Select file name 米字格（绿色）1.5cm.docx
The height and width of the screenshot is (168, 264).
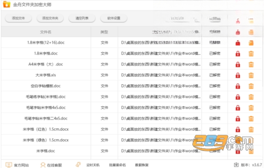coord(45,140)
